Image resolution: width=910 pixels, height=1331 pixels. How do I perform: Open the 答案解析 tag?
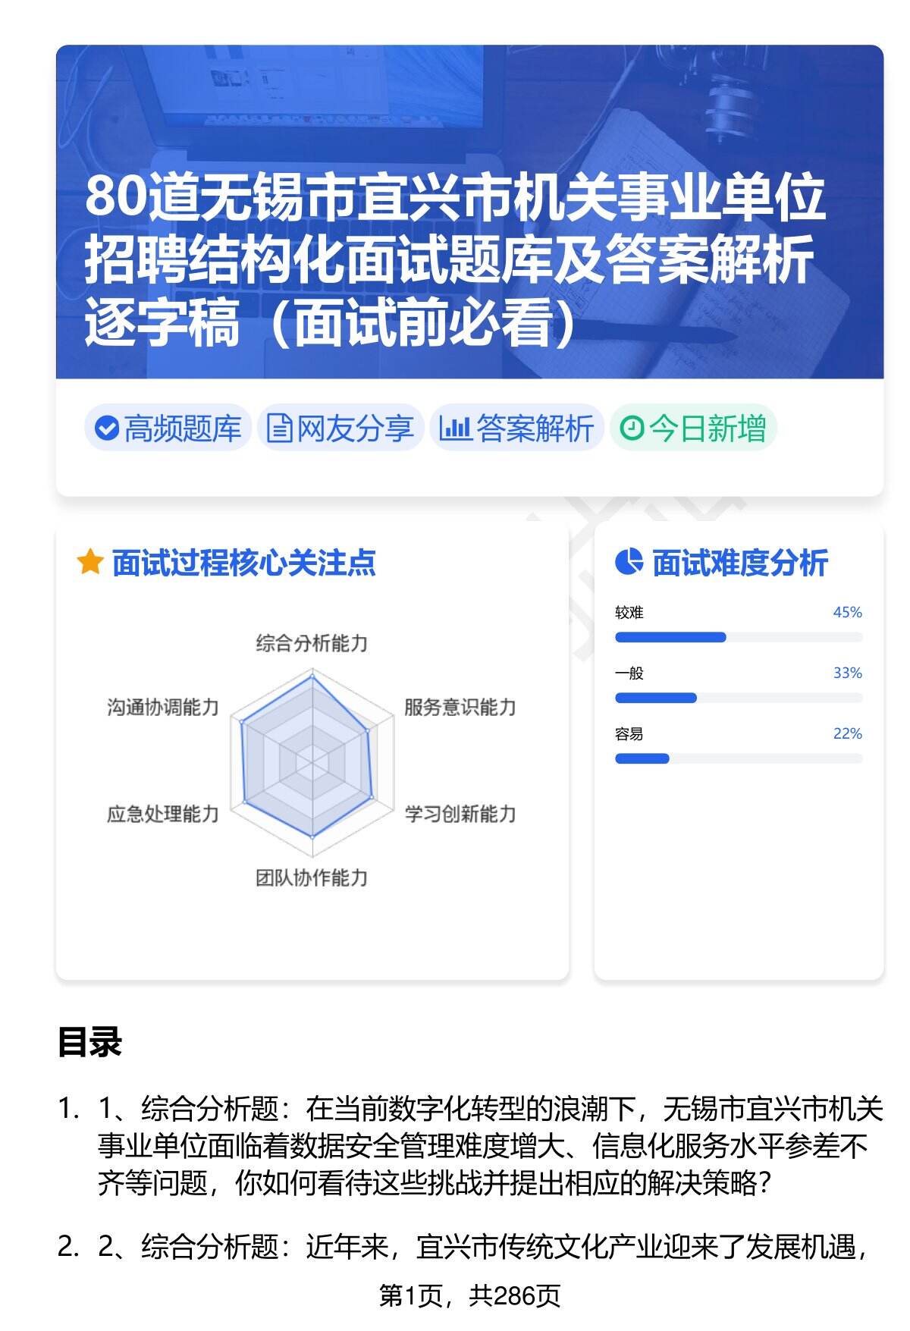517,428
